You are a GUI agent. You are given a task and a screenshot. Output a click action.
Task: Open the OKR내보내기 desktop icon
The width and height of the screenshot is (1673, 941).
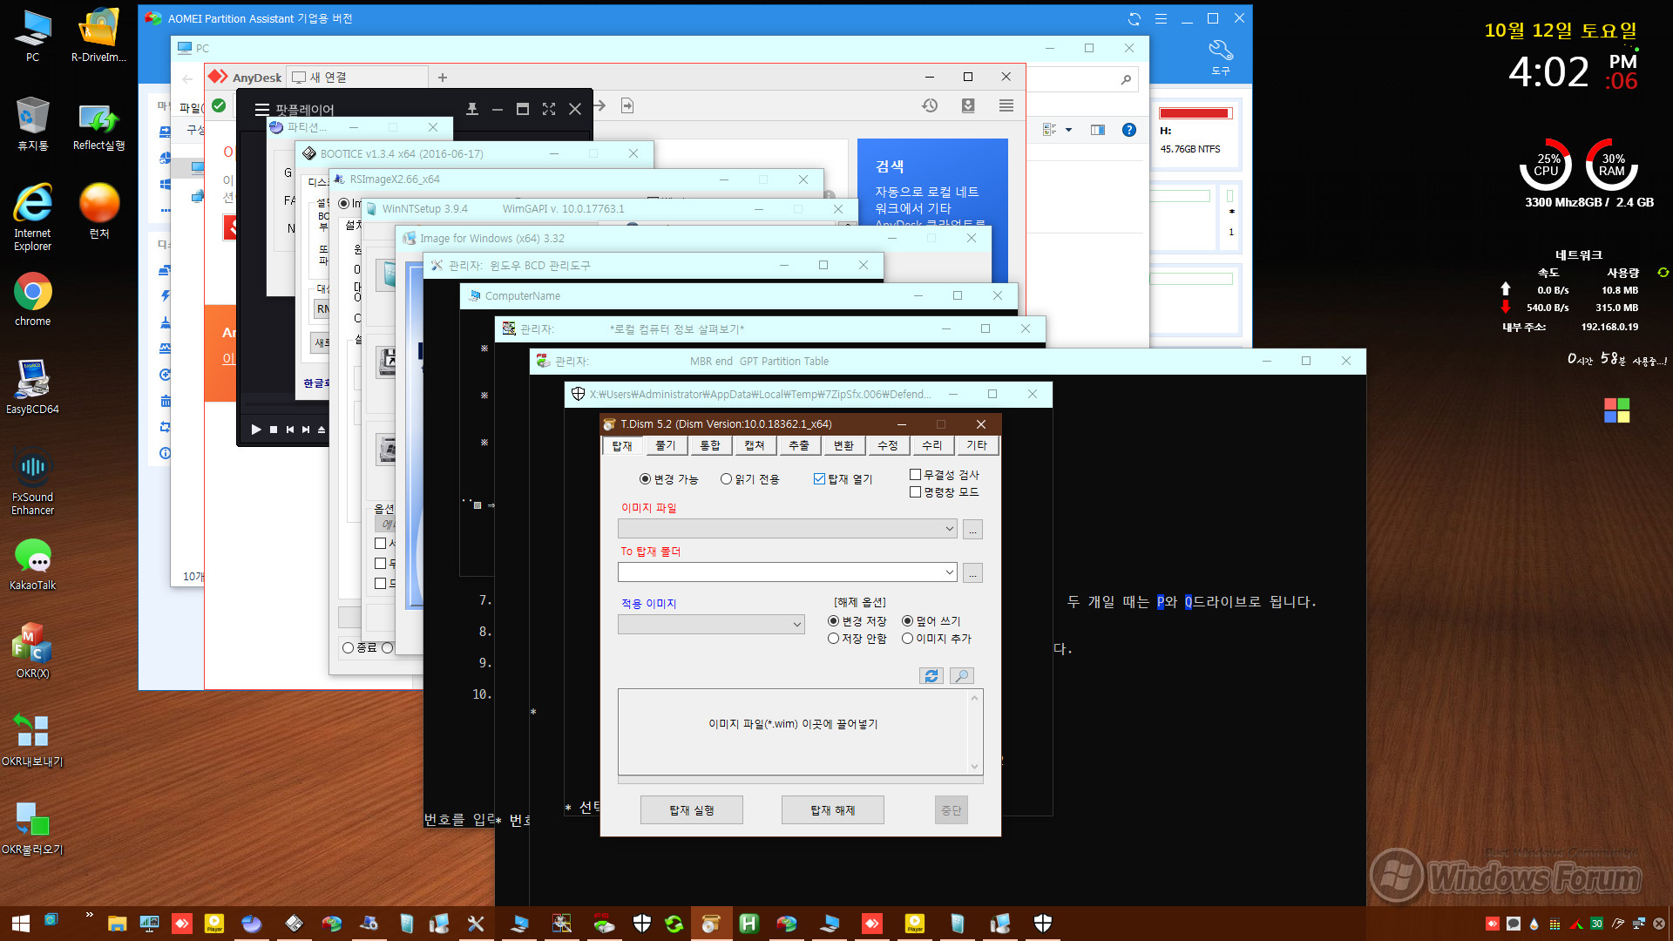tap(32, 740)
